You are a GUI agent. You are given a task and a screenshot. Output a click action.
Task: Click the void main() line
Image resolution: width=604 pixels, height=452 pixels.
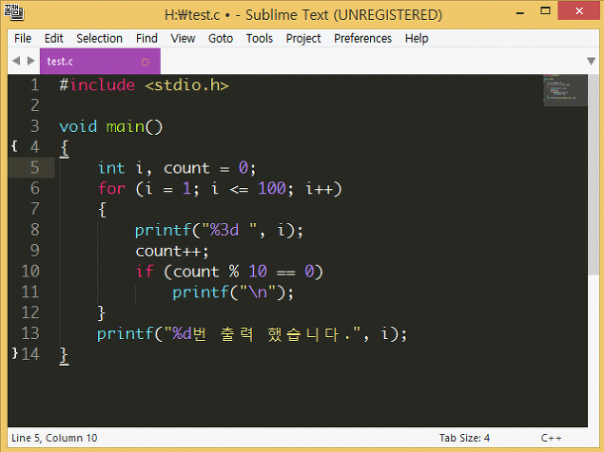pyautogui.click(x=111, y=126)
